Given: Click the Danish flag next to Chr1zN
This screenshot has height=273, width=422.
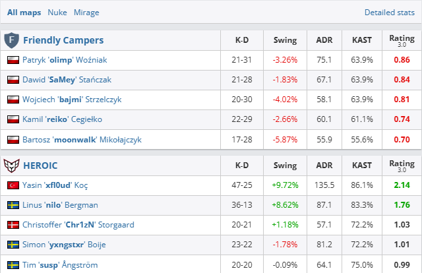Looking at the screenshot, I should (x=13, y=225).
